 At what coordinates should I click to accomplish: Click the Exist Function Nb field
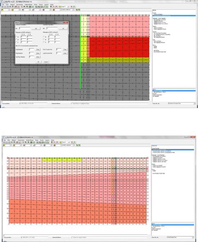59,50
